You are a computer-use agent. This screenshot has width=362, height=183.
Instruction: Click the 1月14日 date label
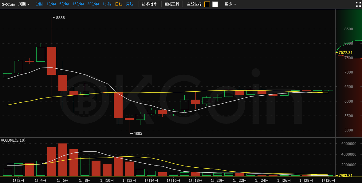click(151, 181)
